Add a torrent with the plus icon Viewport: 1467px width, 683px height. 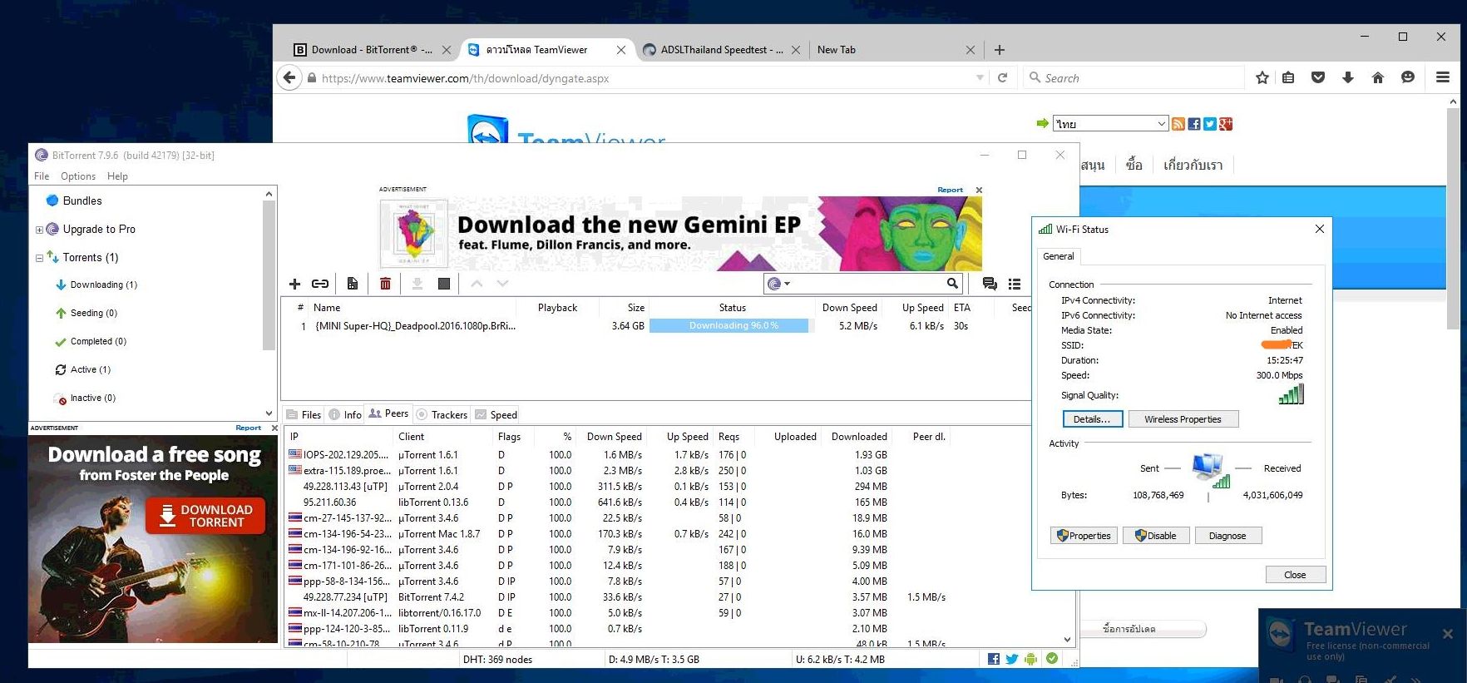click(294, 284)
